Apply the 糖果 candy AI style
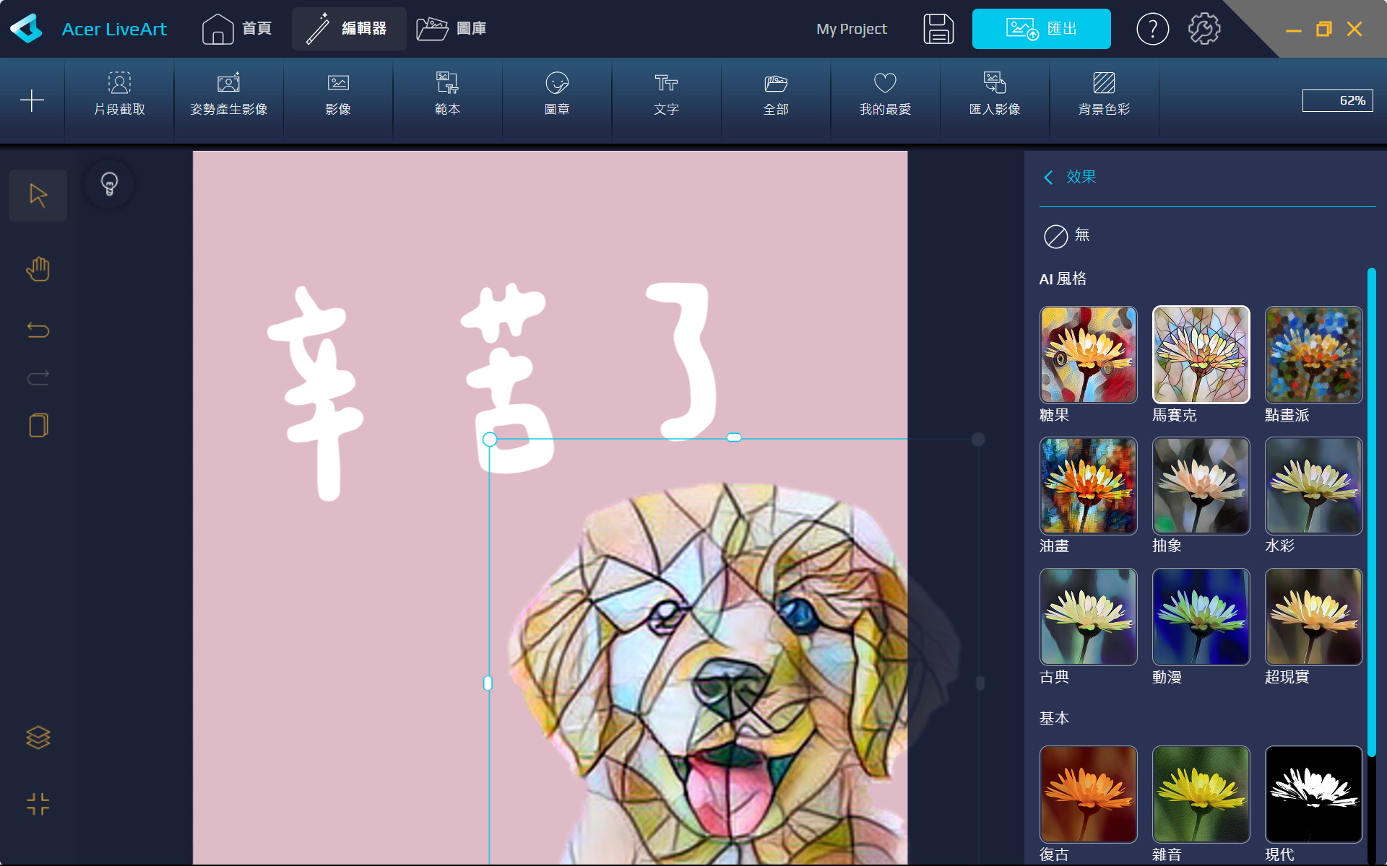Viewport: 1387px width, 866px height. point(1088,355)
